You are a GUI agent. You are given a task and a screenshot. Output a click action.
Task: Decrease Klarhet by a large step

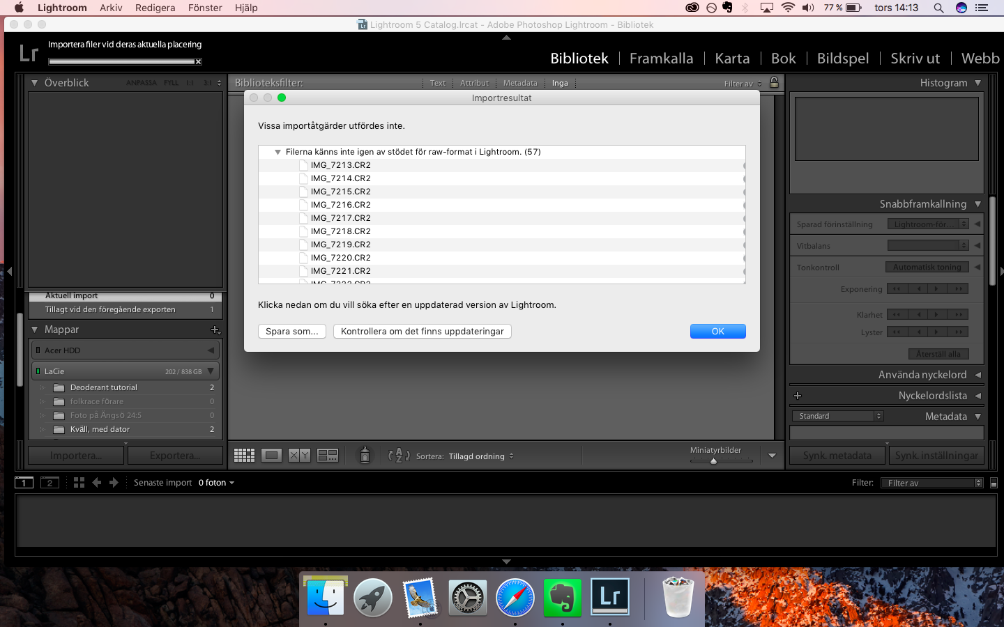point(897,314)
